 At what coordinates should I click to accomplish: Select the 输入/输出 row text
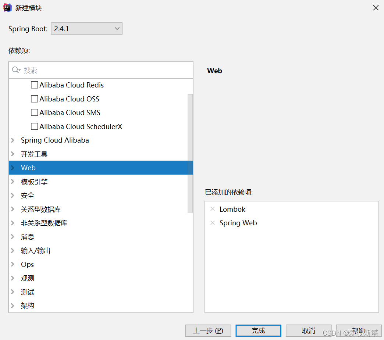36,251
